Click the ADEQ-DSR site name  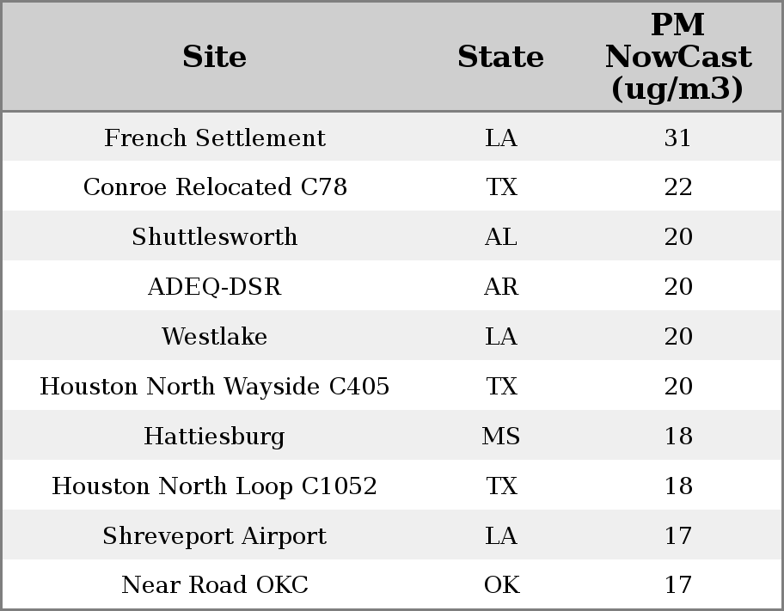click(x=214, y=287)
